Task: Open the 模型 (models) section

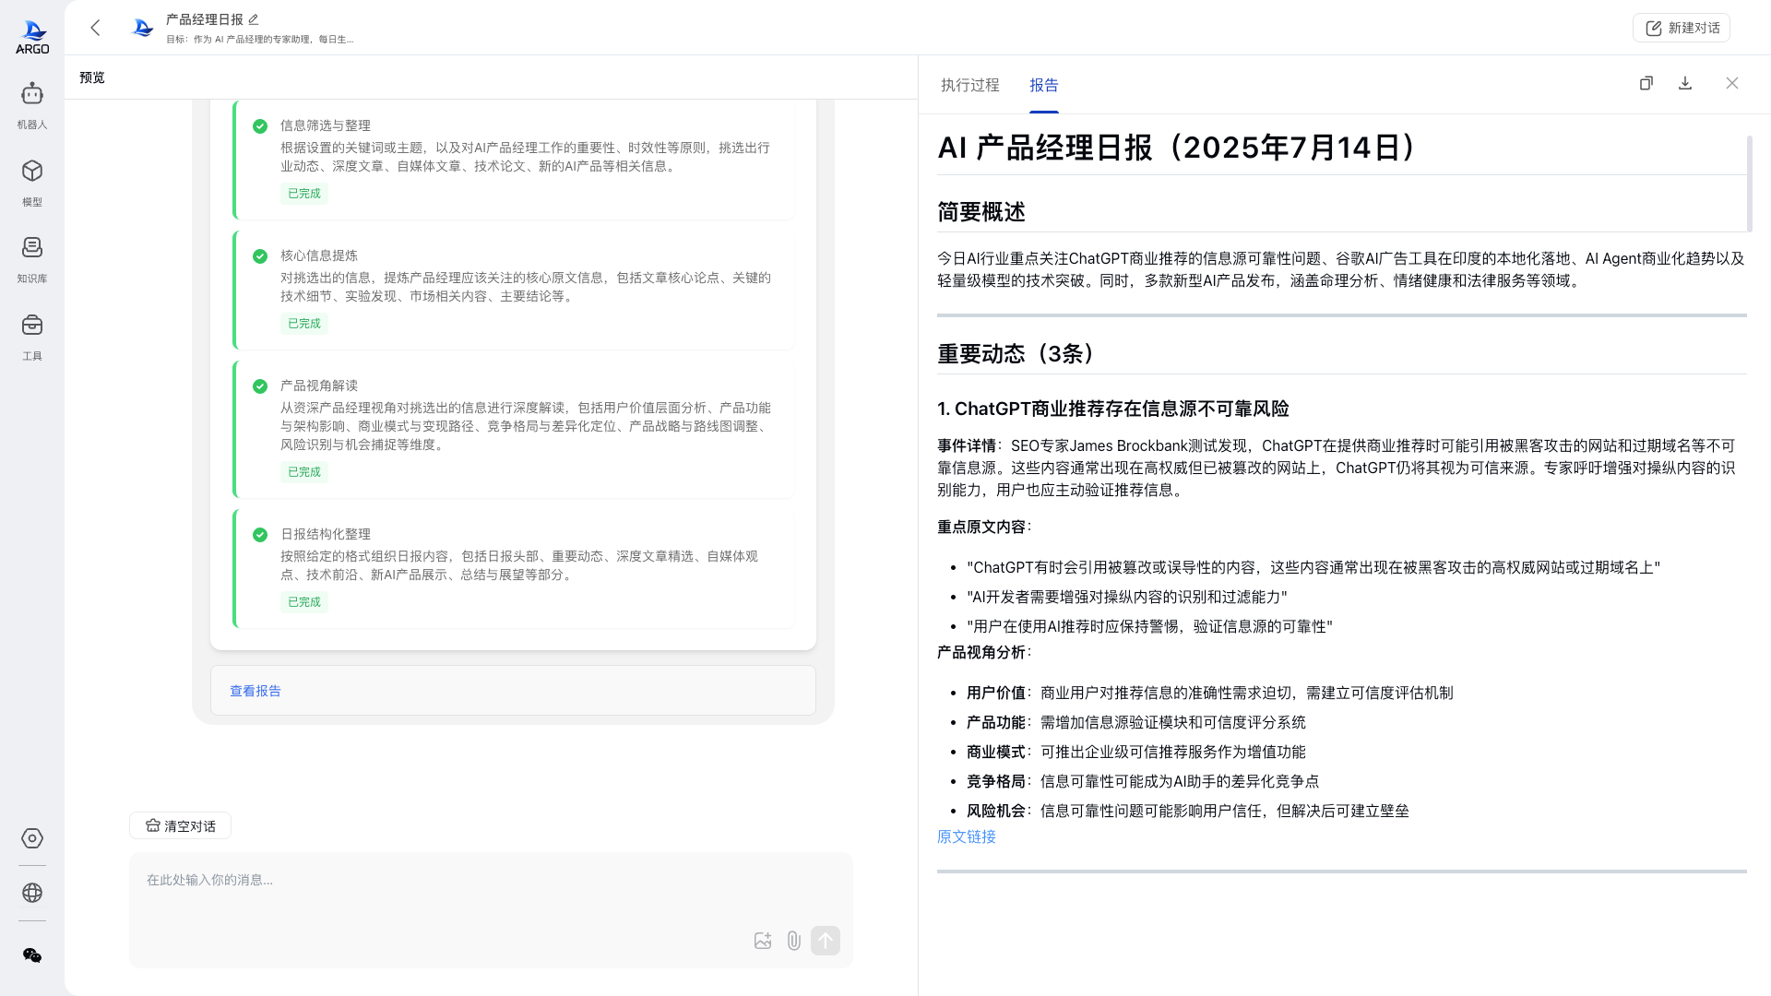Action: click(32, 183)
